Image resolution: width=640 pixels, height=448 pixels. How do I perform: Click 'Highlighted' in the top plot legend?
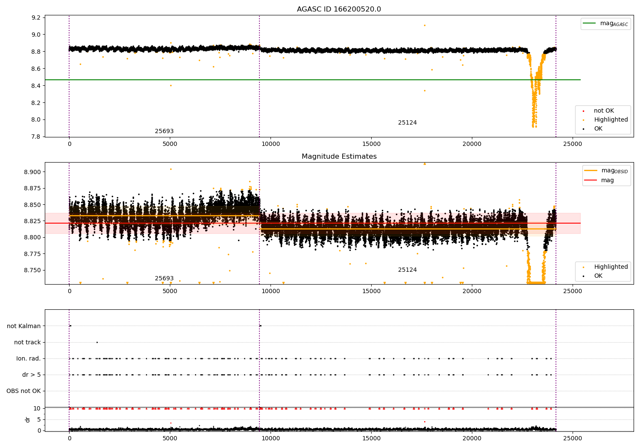(x=611, y=120)
